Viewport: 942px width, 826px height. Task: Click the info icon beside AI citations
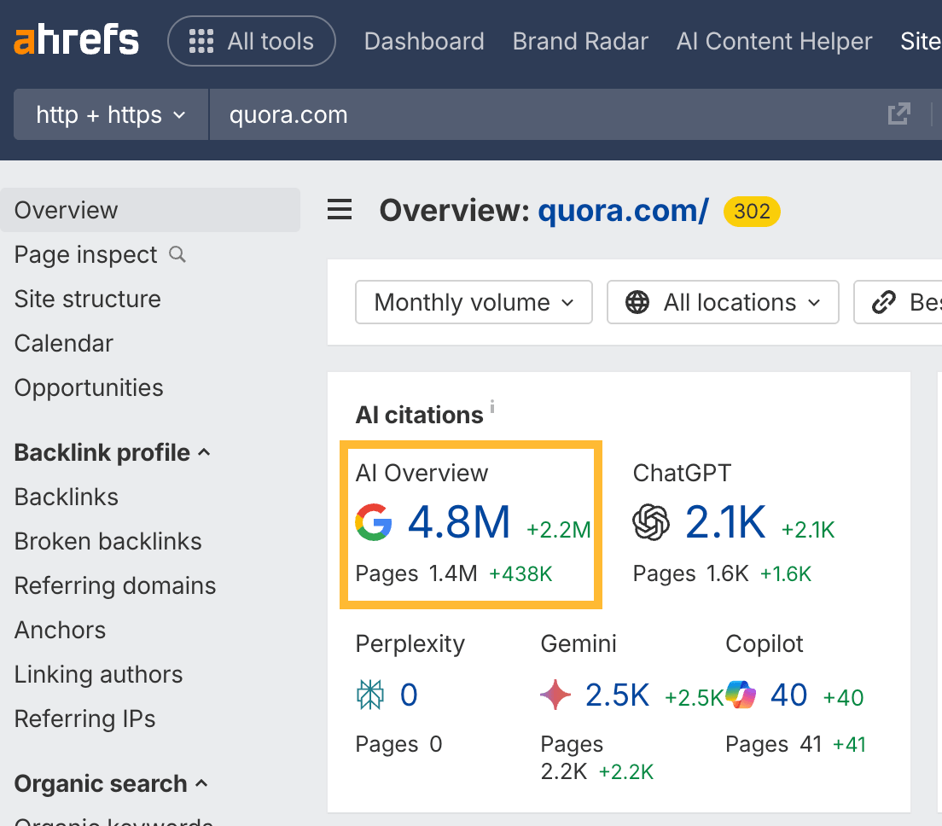[x=492, y=409]
